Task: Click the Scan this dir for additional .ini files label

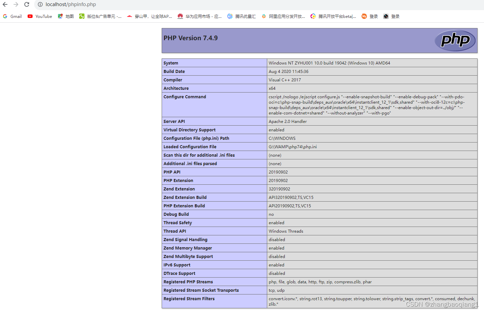Action: [x=199, y=155]
